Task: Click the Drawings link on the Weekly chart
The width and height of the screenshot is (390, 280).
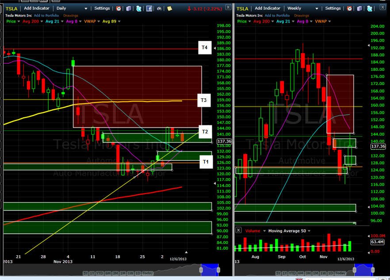Action: point(302,16)
